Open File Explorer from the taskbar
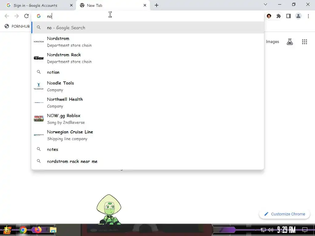 coord(53,230)
